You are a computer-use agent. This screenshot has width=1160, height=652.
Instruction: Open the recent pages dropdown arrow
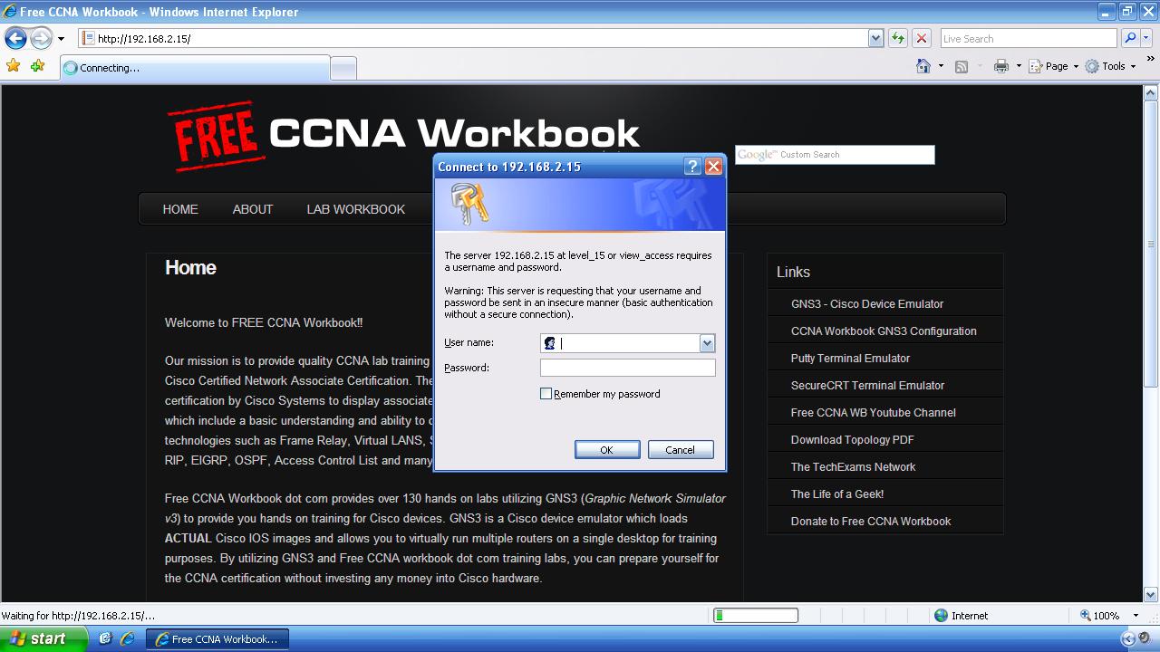point(61,39)
